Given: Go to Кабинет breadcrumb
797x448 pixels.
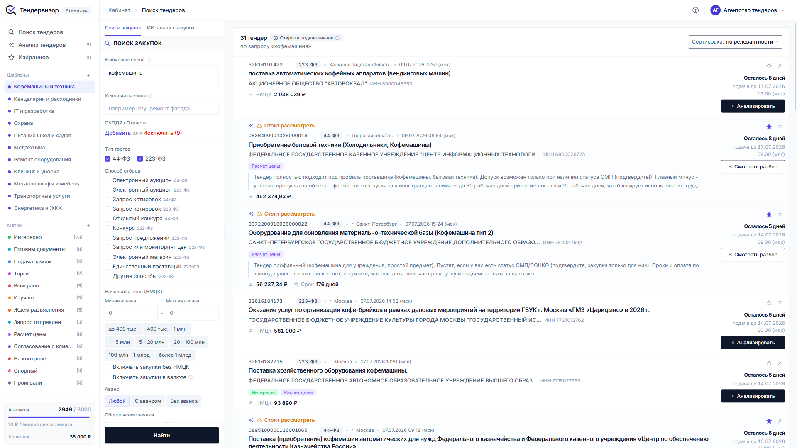Looking at the screenshot, I should coord(119,10).
